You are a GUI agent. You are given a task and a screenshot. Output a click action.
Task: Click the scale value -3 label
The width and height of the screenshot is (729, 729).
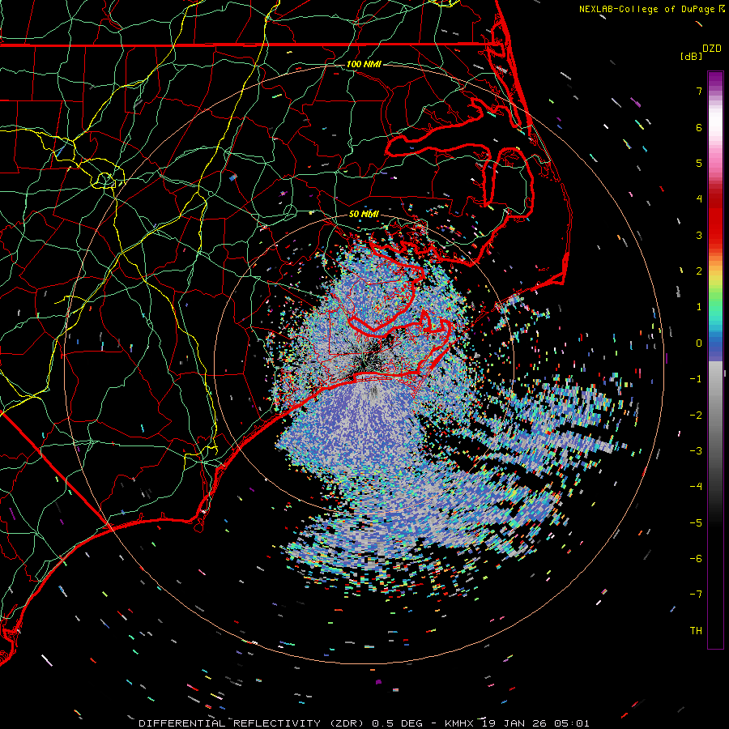[696, 451]
